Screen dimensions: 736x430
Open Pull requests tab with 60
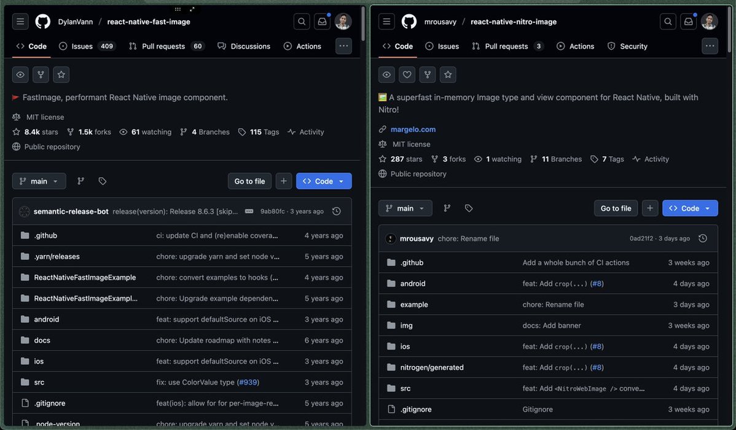coord(166,46)
